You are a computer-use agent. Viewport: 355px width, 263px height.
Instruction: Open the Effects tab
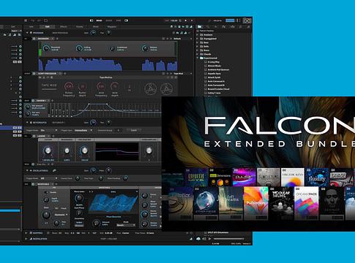pos(64,27)
